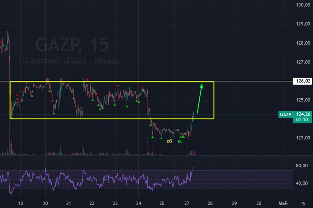Select the green вс text annotation
This screenshot has height=208, width=313.
click(x=180, y=141)
